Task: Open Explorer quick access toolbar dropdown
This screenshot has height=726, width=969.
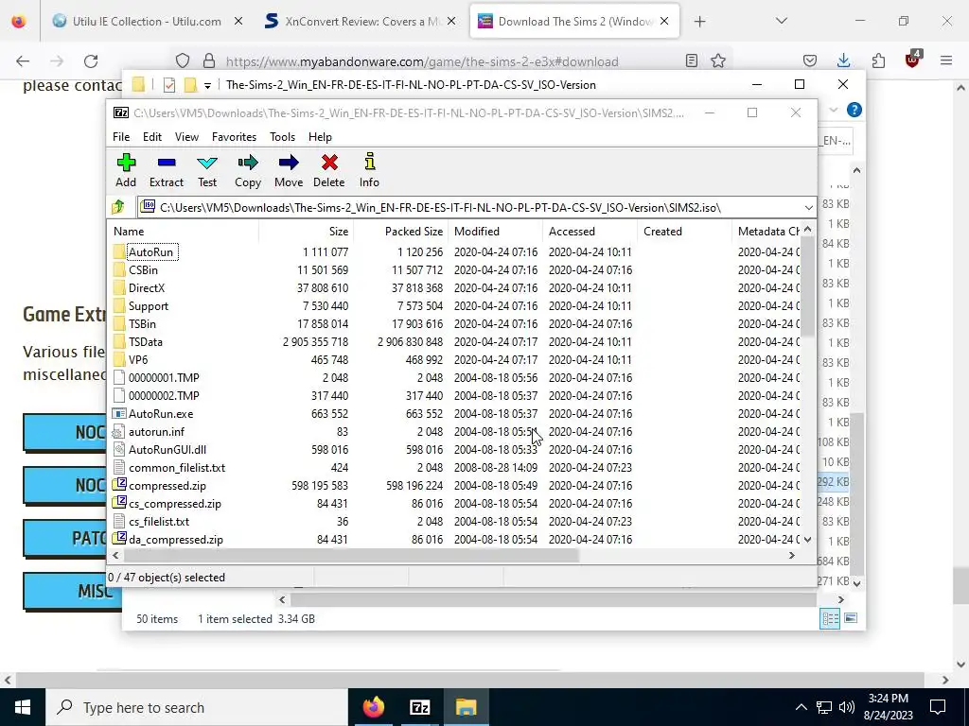Action: click(207, 85)
